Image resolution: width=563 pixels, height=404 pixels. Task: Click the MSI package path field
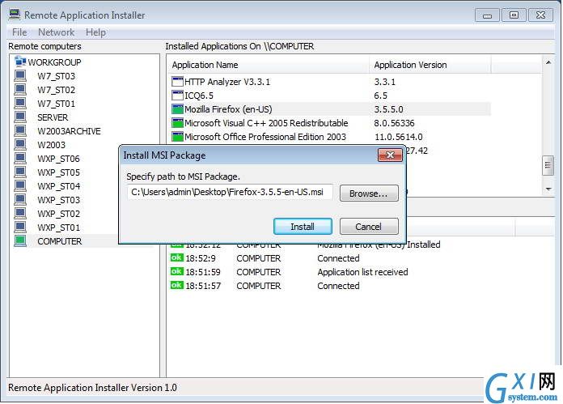point(230,192)
